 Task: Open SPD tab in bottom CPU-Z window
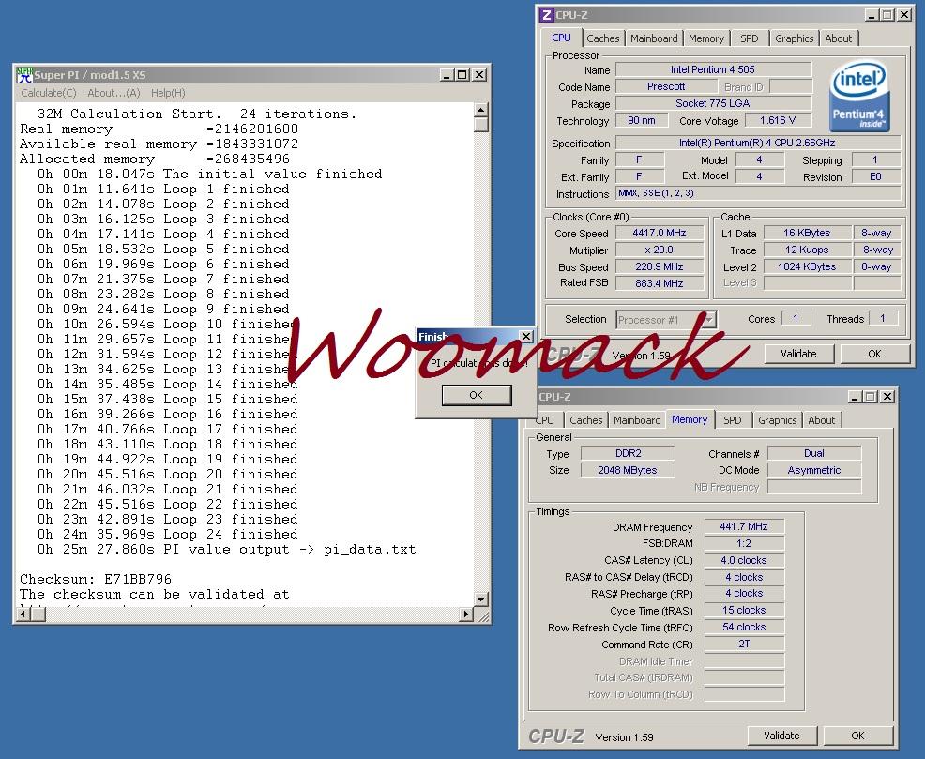(x=732, y=420)
